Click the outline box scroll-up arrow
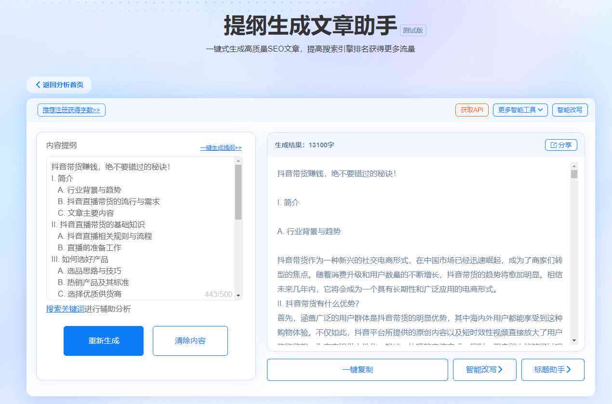The height and width of the screenshot is (404, 612). 238,161
